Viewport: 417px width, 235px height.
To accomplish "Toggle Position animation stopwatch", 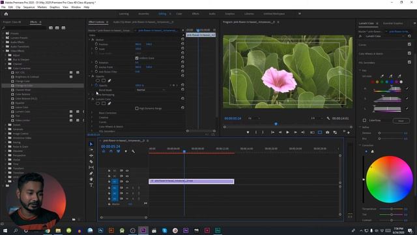I will point(96,44).
